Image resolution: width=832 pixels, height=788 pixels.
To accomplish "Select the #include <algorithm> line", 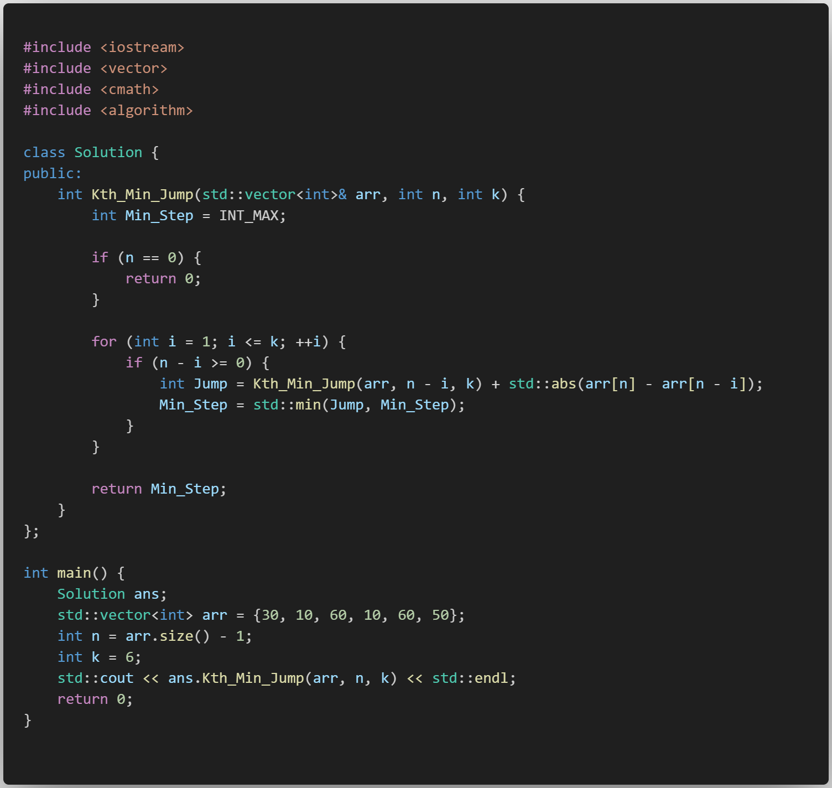I will (108, 110).
